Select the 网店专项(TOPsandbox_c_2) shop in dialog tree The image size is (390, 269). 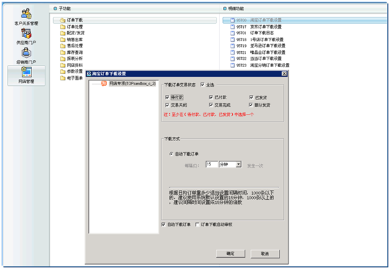click(x=133, y=84)
